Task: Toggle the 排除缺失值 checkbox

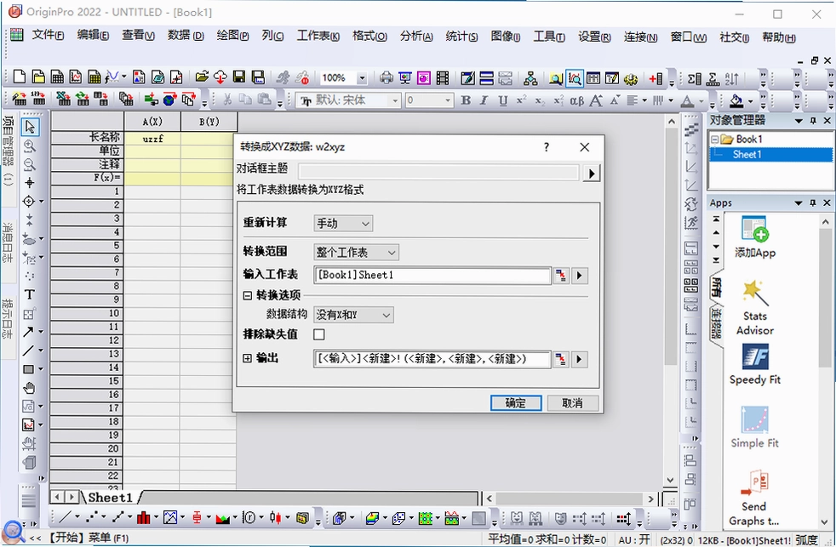Action: point(319,334)
